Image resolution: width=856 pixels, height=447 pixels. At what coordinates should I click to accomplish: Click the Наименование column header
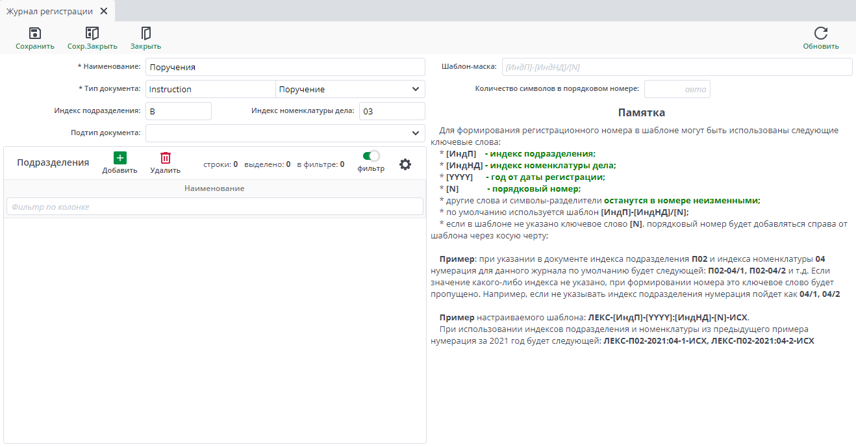214,188
